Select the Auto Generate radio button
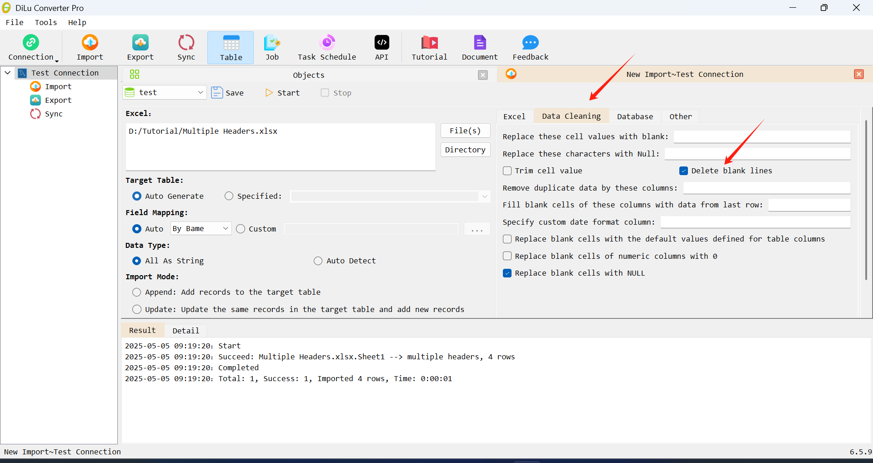 137,196
